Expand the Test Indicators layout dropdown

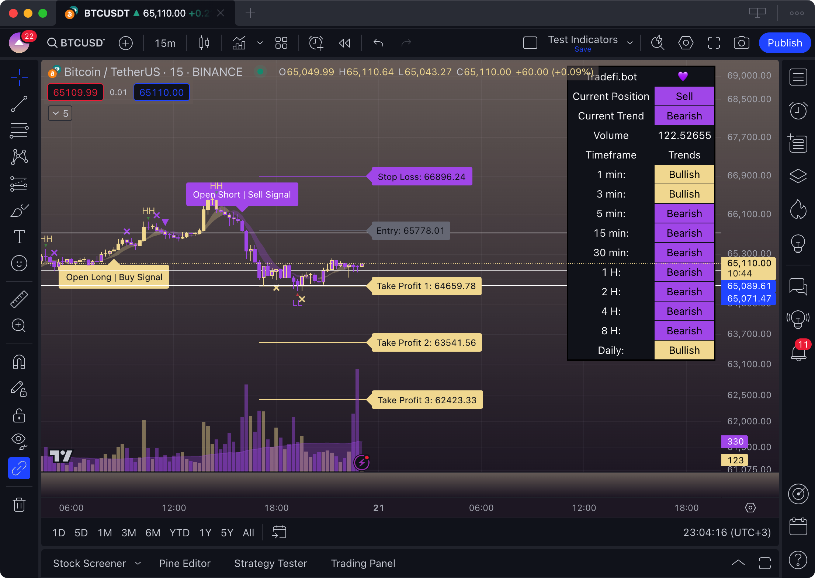(630, 43)
